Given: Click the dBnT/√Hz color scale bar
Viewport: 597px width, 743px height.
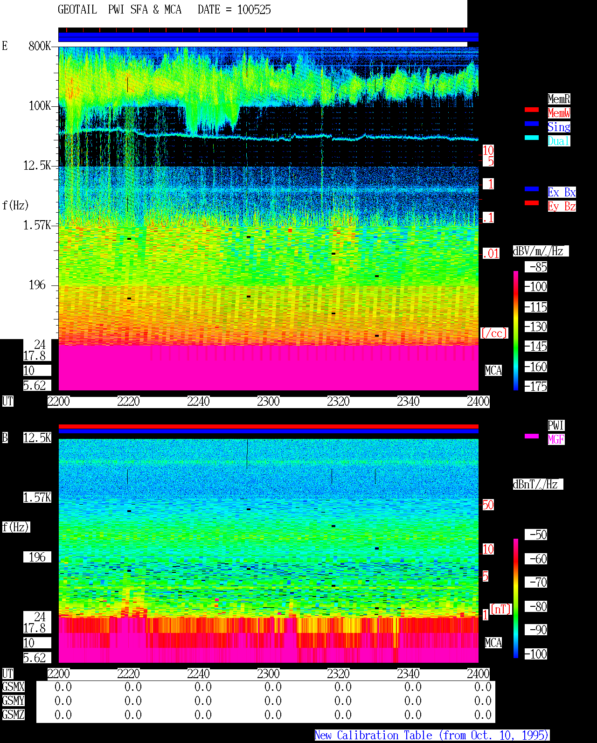Looking at the screenshot, I should coord(516,598).
